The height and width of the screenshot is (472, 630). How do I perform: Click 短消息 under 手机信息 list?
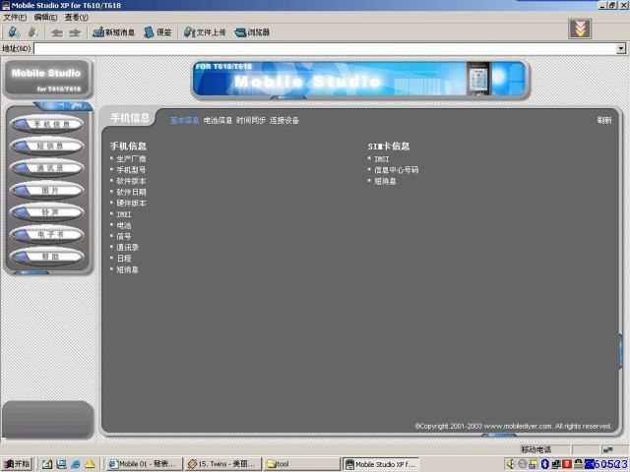[127, 269]
